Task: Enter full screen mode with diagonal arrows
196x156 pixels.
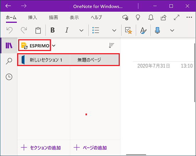Action: (176, 17)
